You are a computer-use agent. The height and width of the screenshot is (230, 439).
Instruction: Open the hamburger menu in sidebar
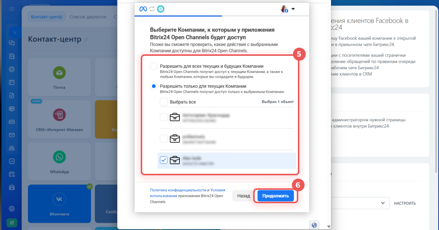[12, 9]
